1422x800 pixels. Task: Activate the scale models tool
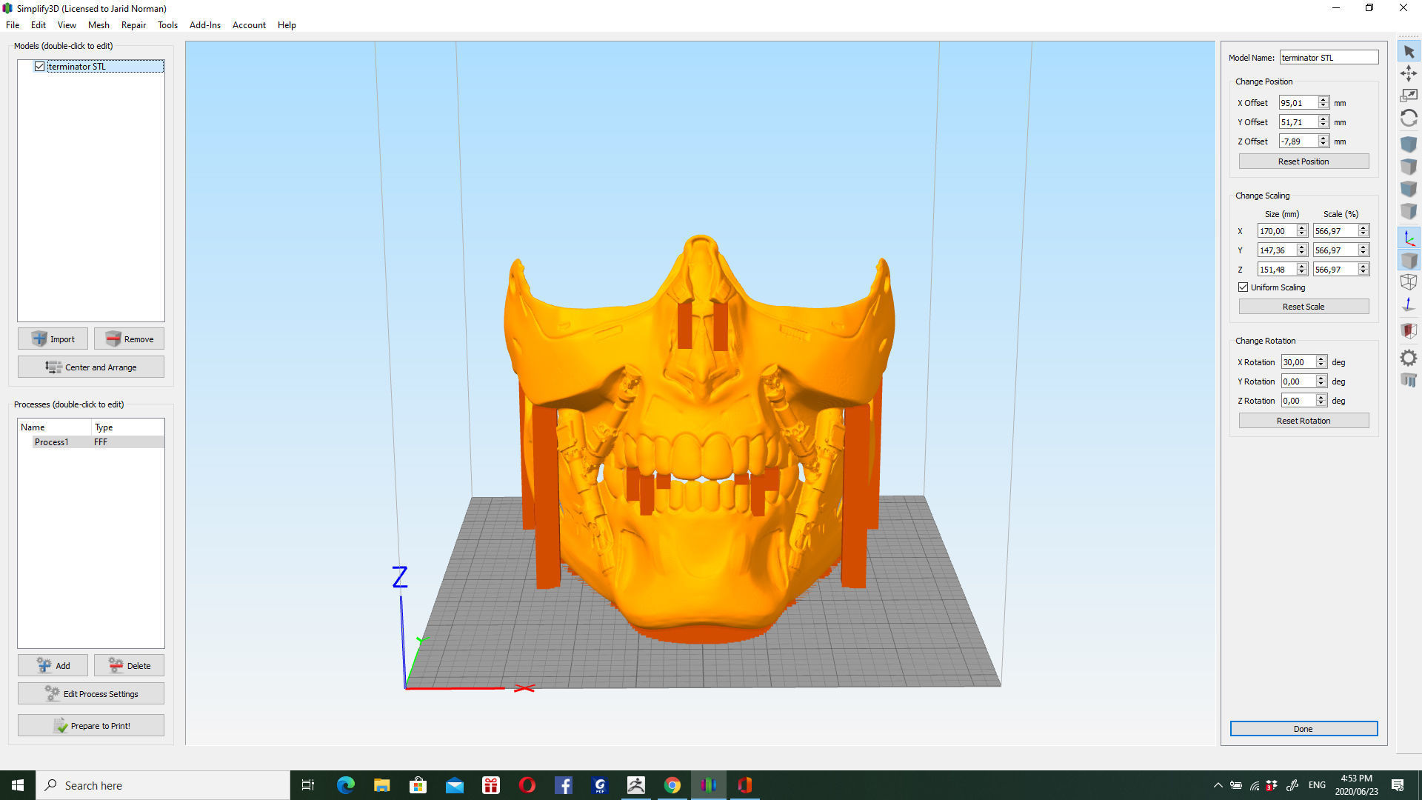pyautogui.click(x=1409, y=96)
